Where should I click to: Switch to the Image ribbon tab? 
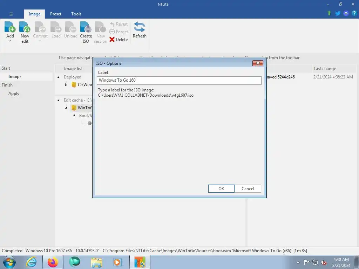click(x=34, y=14)
